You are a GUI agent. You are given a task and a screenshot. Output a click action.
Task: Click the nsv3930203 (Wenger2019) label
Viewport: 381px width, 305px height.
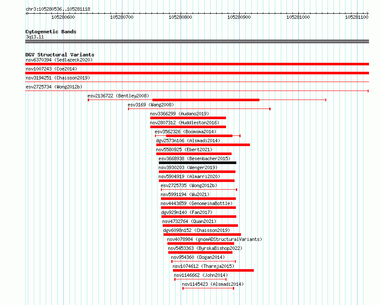[188, 167]
